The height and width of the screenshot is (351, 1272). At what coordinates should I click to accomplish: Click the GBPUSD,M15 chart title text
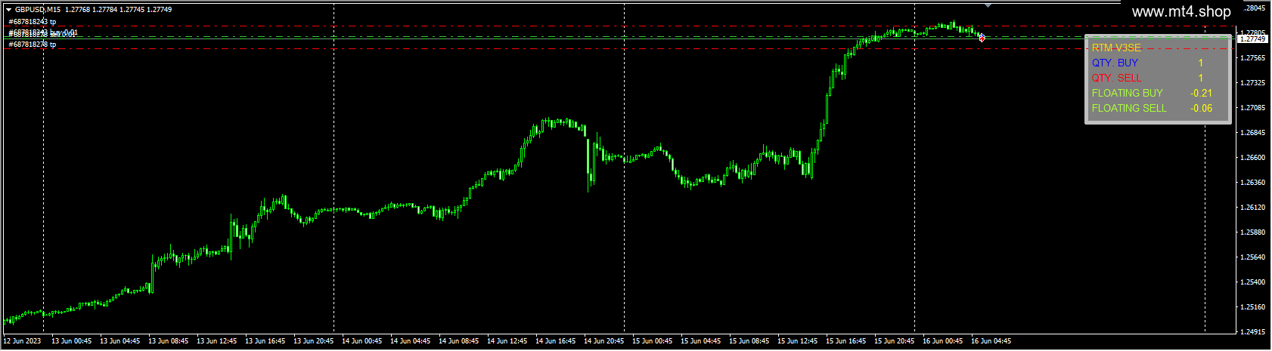(38, 10)
